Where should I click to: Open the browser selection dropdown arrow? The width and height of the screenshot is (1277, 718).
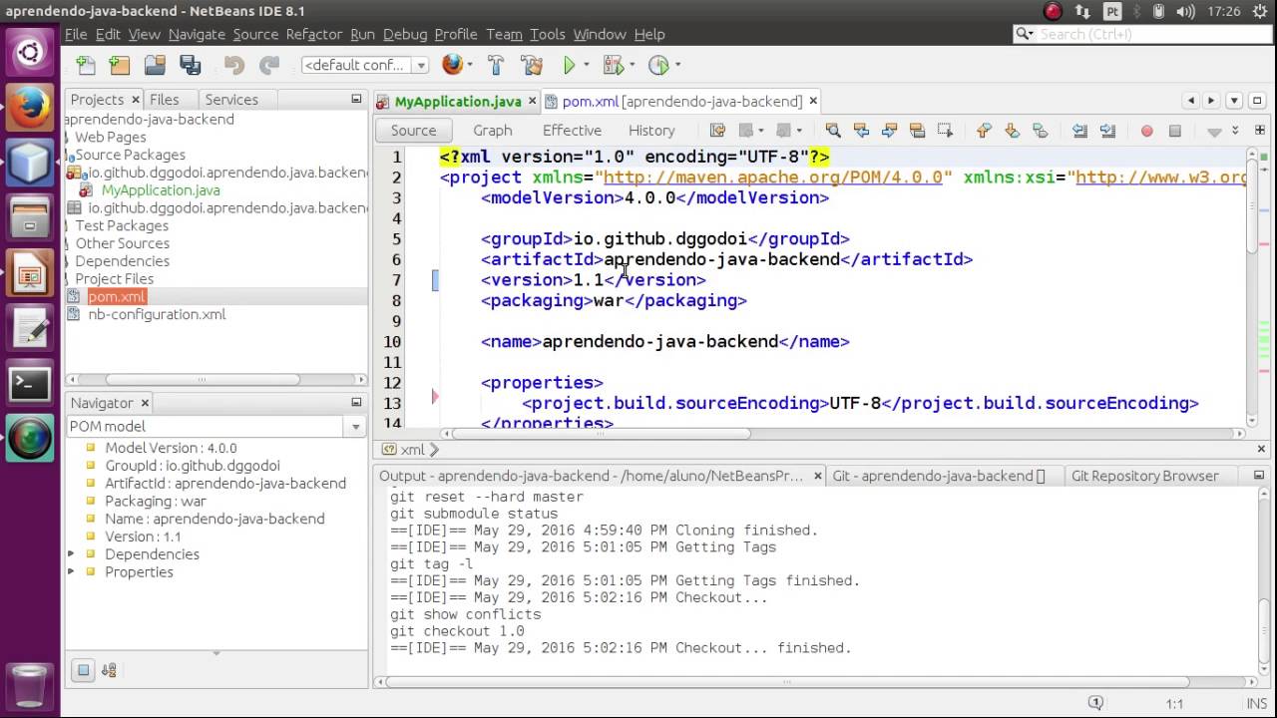pos(470,65)
